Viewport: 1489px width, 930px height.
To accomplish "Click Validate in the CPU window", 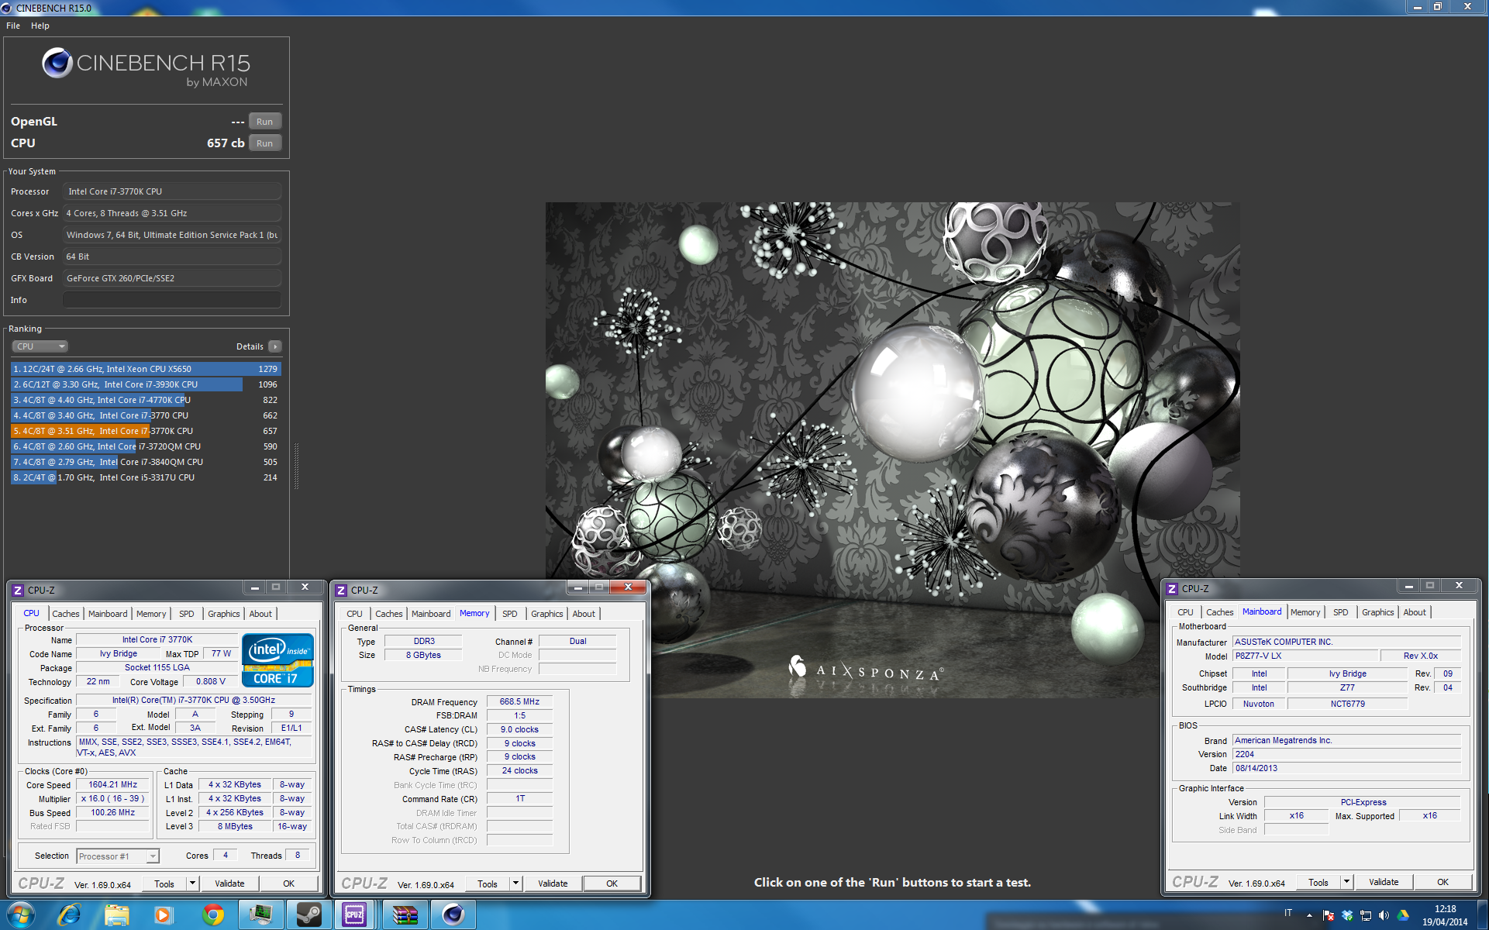I will pyautogui.click(x=229, y=883).
